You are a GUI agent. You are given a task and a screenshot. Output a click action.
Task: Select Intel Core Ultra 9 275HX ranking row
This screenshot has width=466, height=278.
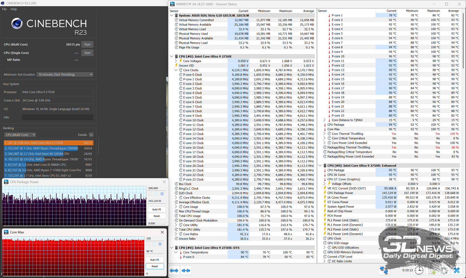48,143
